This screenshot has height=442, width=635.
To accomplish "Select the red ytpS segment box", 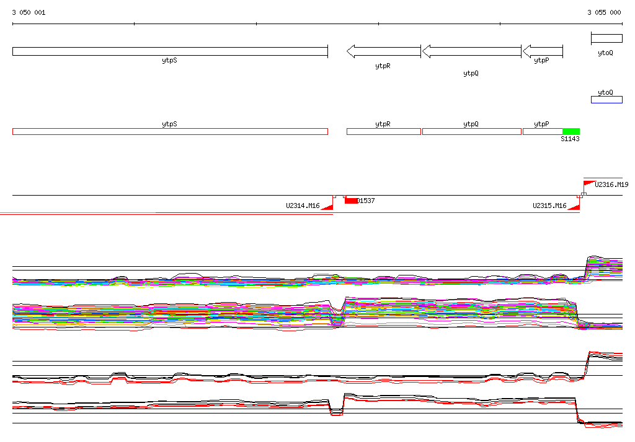I will (x=170, y=131).
